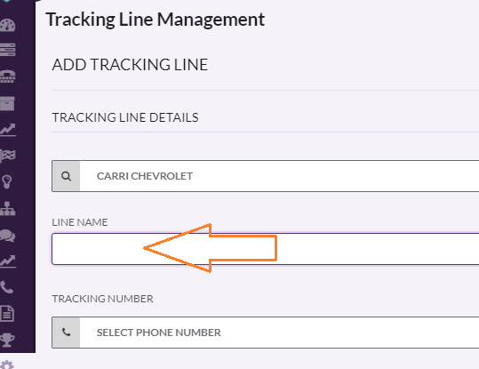Select the archive box icon in sidebar
479x369 pixels.
(x=7, y=103)
